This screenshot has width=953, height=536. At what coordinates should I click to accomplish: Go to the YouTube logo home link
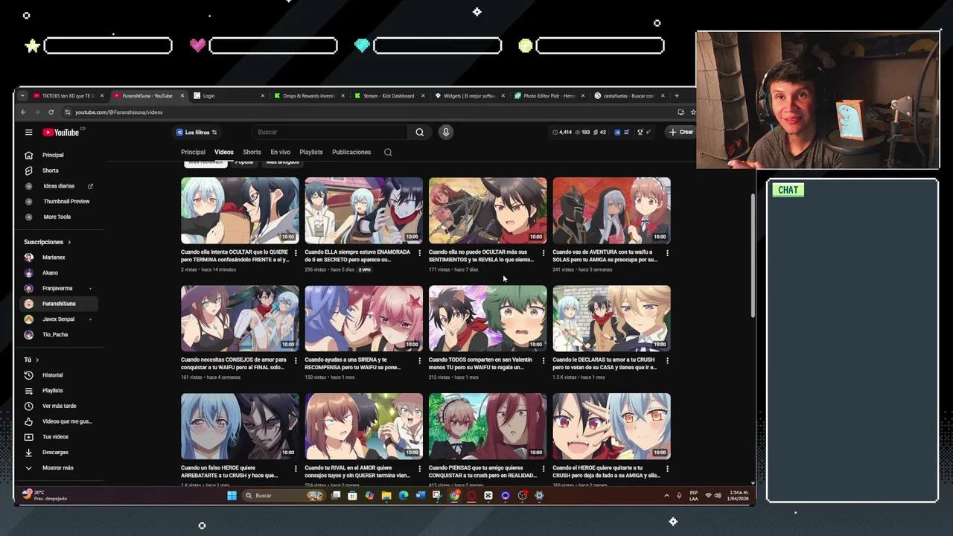coord(61,133)
